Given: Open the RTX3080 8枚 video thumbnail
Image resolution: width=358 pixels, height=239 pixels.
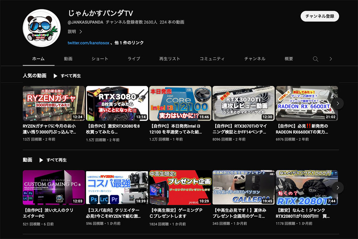Looking at the screenshot, I should (117, 103).
